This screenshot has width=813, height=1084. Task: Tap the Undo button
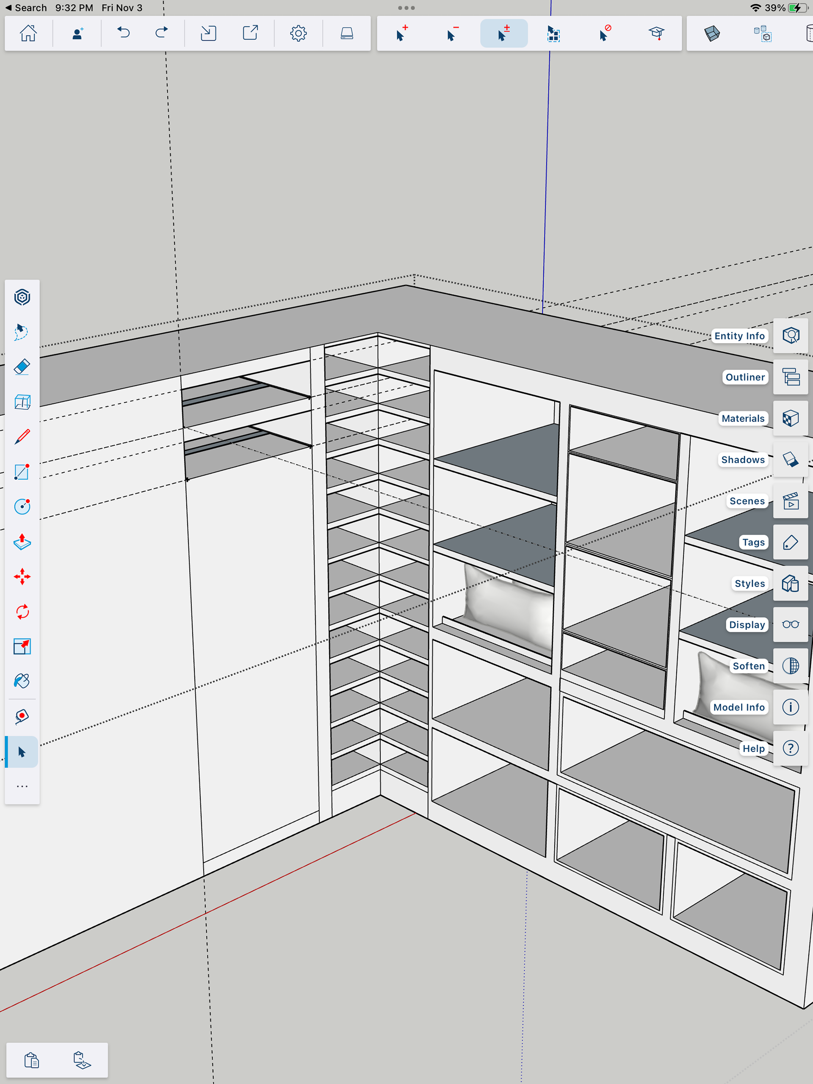click(x=124, y=33)
